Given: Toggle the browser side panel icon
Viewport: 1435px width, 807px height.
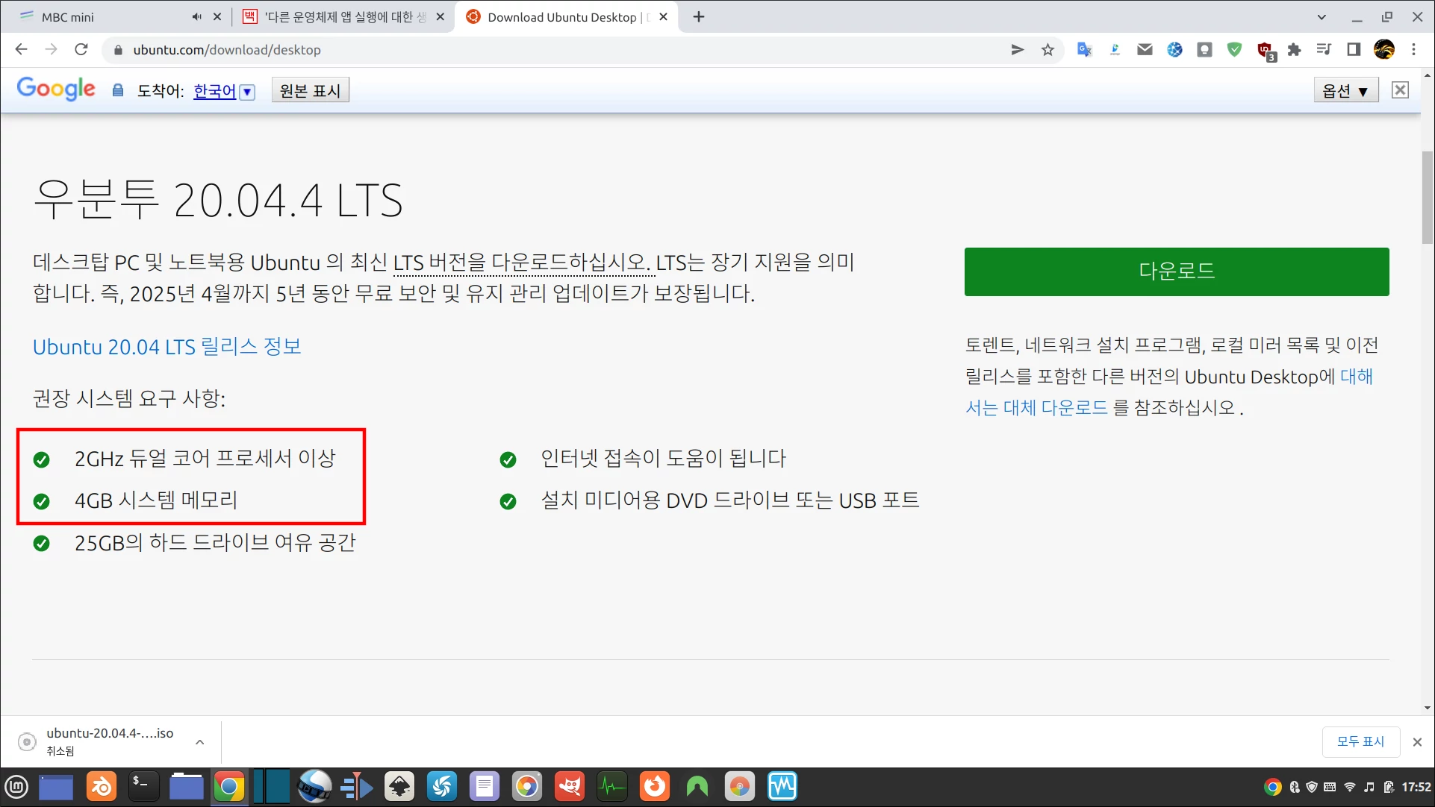Looking at the screenshot, I should coord(1354,50).
